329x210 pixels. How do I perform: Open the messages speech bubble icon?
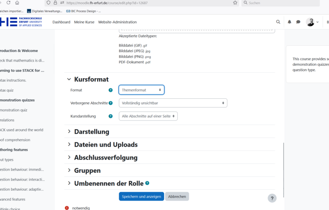click(x=298, y=22)
